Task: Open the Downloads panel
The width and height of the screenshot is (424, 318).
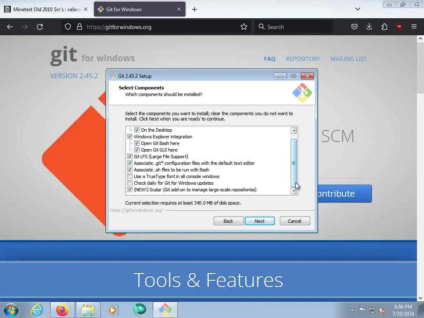Action: pyautogui.click(x=369, y=27)
